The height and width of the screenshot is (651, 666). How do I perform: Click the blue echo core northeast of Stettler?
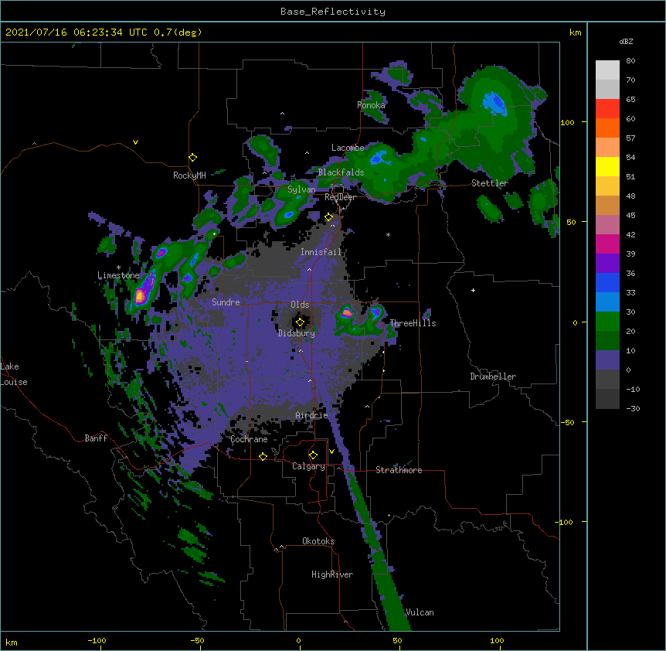point(494,104)
